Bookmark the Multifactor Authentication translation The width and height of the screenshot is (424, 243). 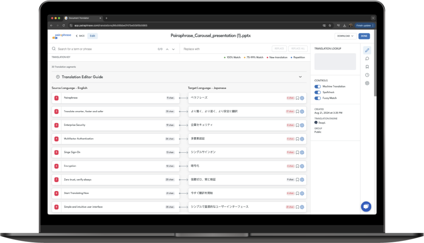click(297, 139)
